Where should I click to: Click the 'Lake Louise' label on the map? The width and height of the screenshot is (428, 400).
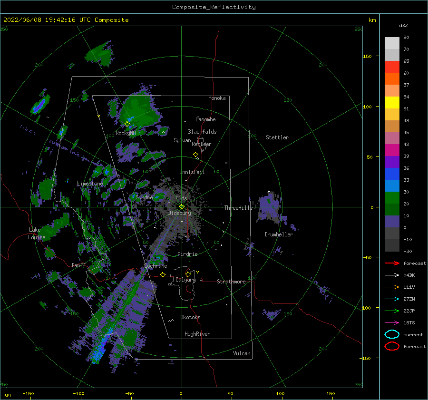pyautogui.click(x=37, y=234)
